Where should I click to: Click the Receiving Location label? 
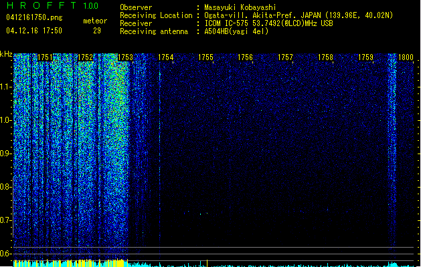click(156, 15)
